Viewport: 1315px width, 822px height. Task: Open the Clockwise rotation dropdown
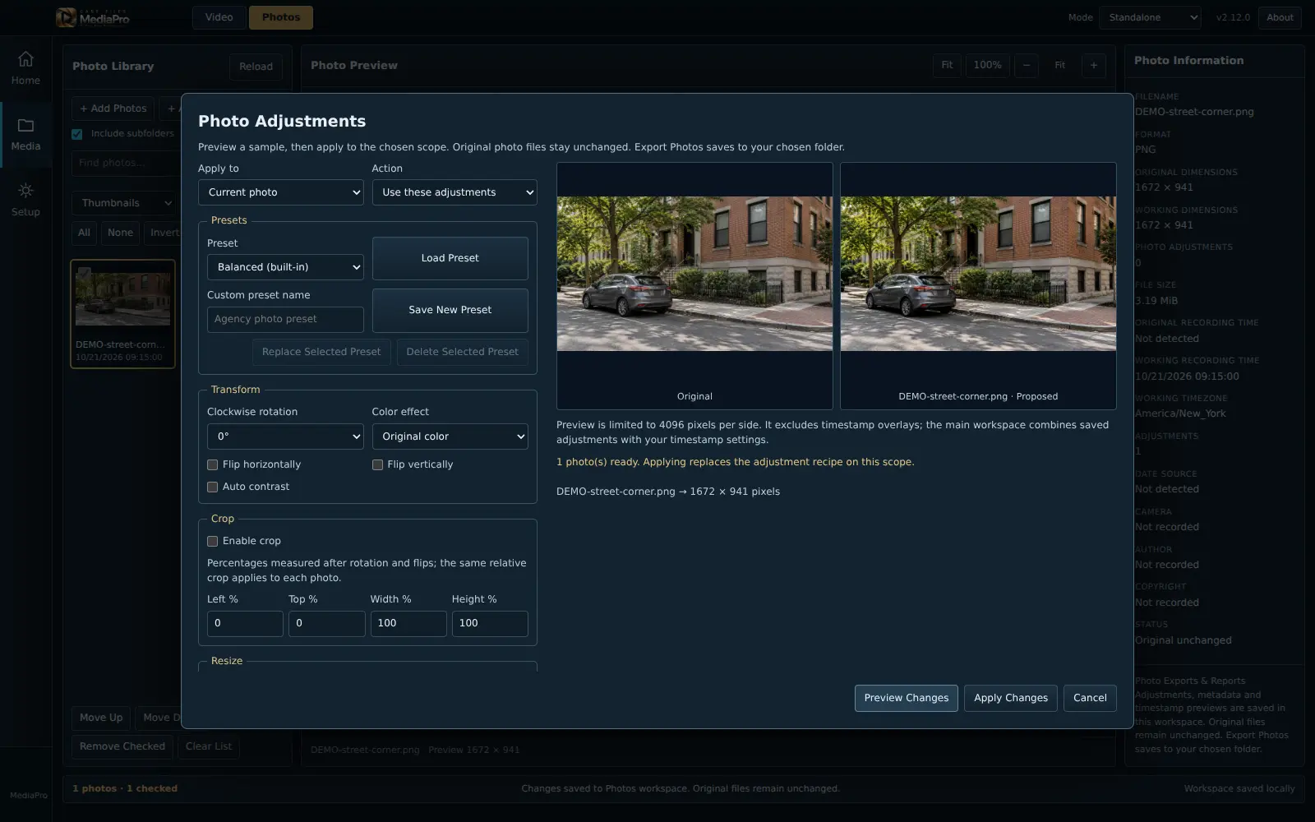pos(285,436)
